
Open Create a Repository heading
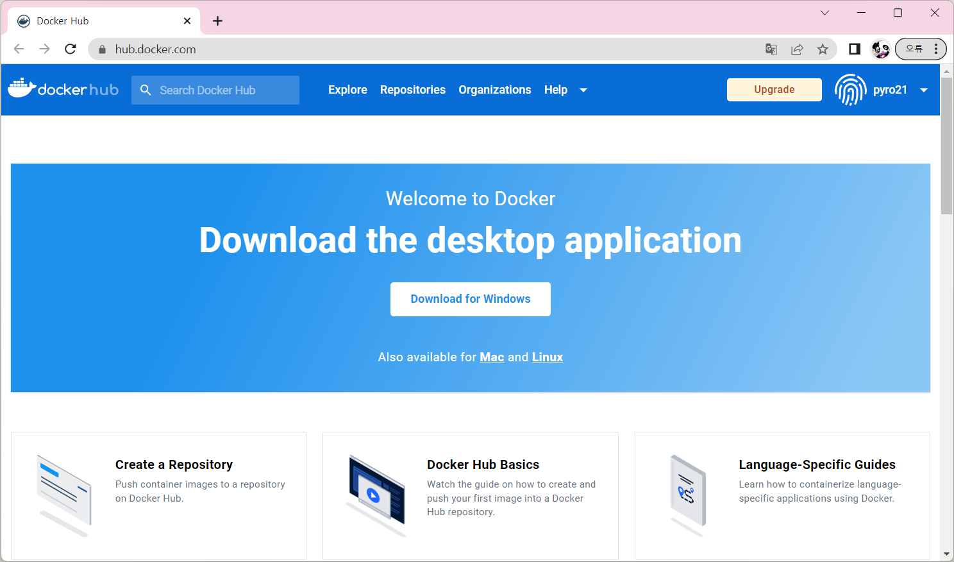click(x=174, y=464)
